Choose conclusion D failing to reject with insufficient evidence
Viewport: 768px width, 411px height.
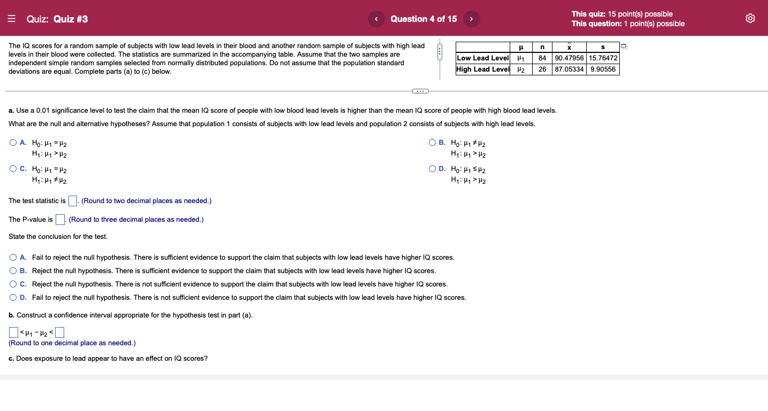[12, 297]
